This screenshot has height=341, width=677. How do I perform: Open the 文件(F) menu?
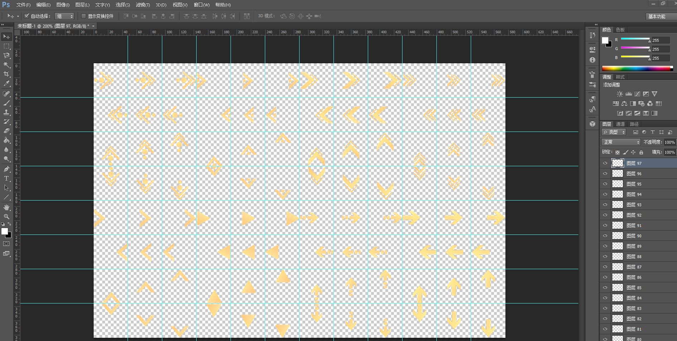click(23, 5)
